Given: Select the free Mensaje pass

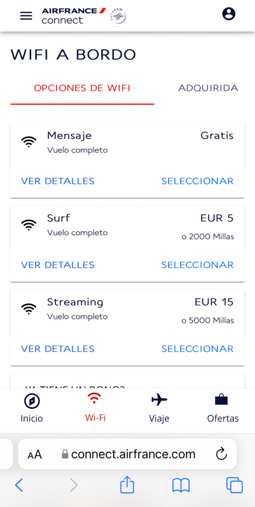Looking at the screenshot, I should [197, 181].
